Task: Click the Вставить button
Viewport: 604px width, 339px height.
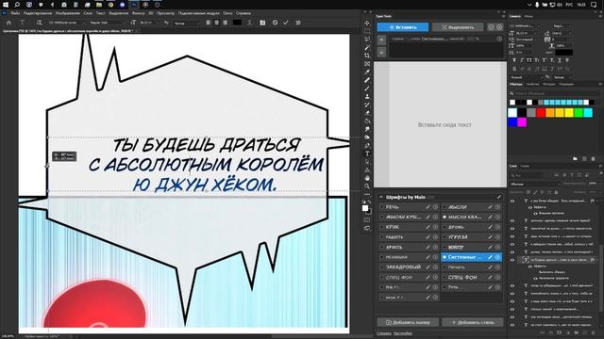Action: (x=403, y=27)
